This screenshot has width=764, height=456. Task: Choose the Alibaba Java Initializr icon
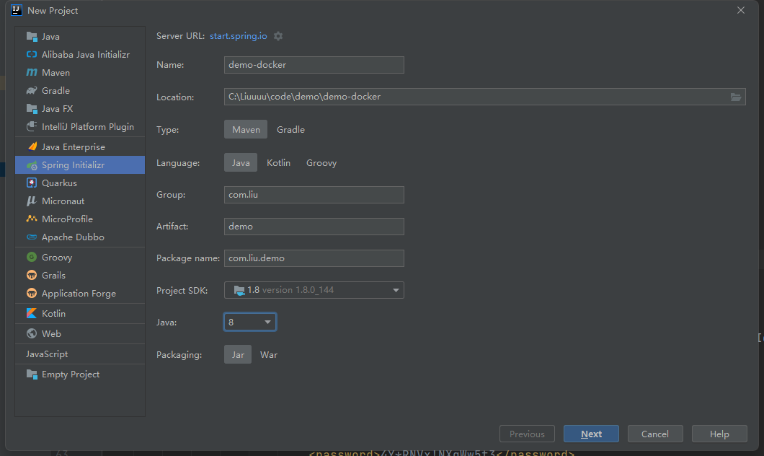pyautogui.click(x=32, y=55)
